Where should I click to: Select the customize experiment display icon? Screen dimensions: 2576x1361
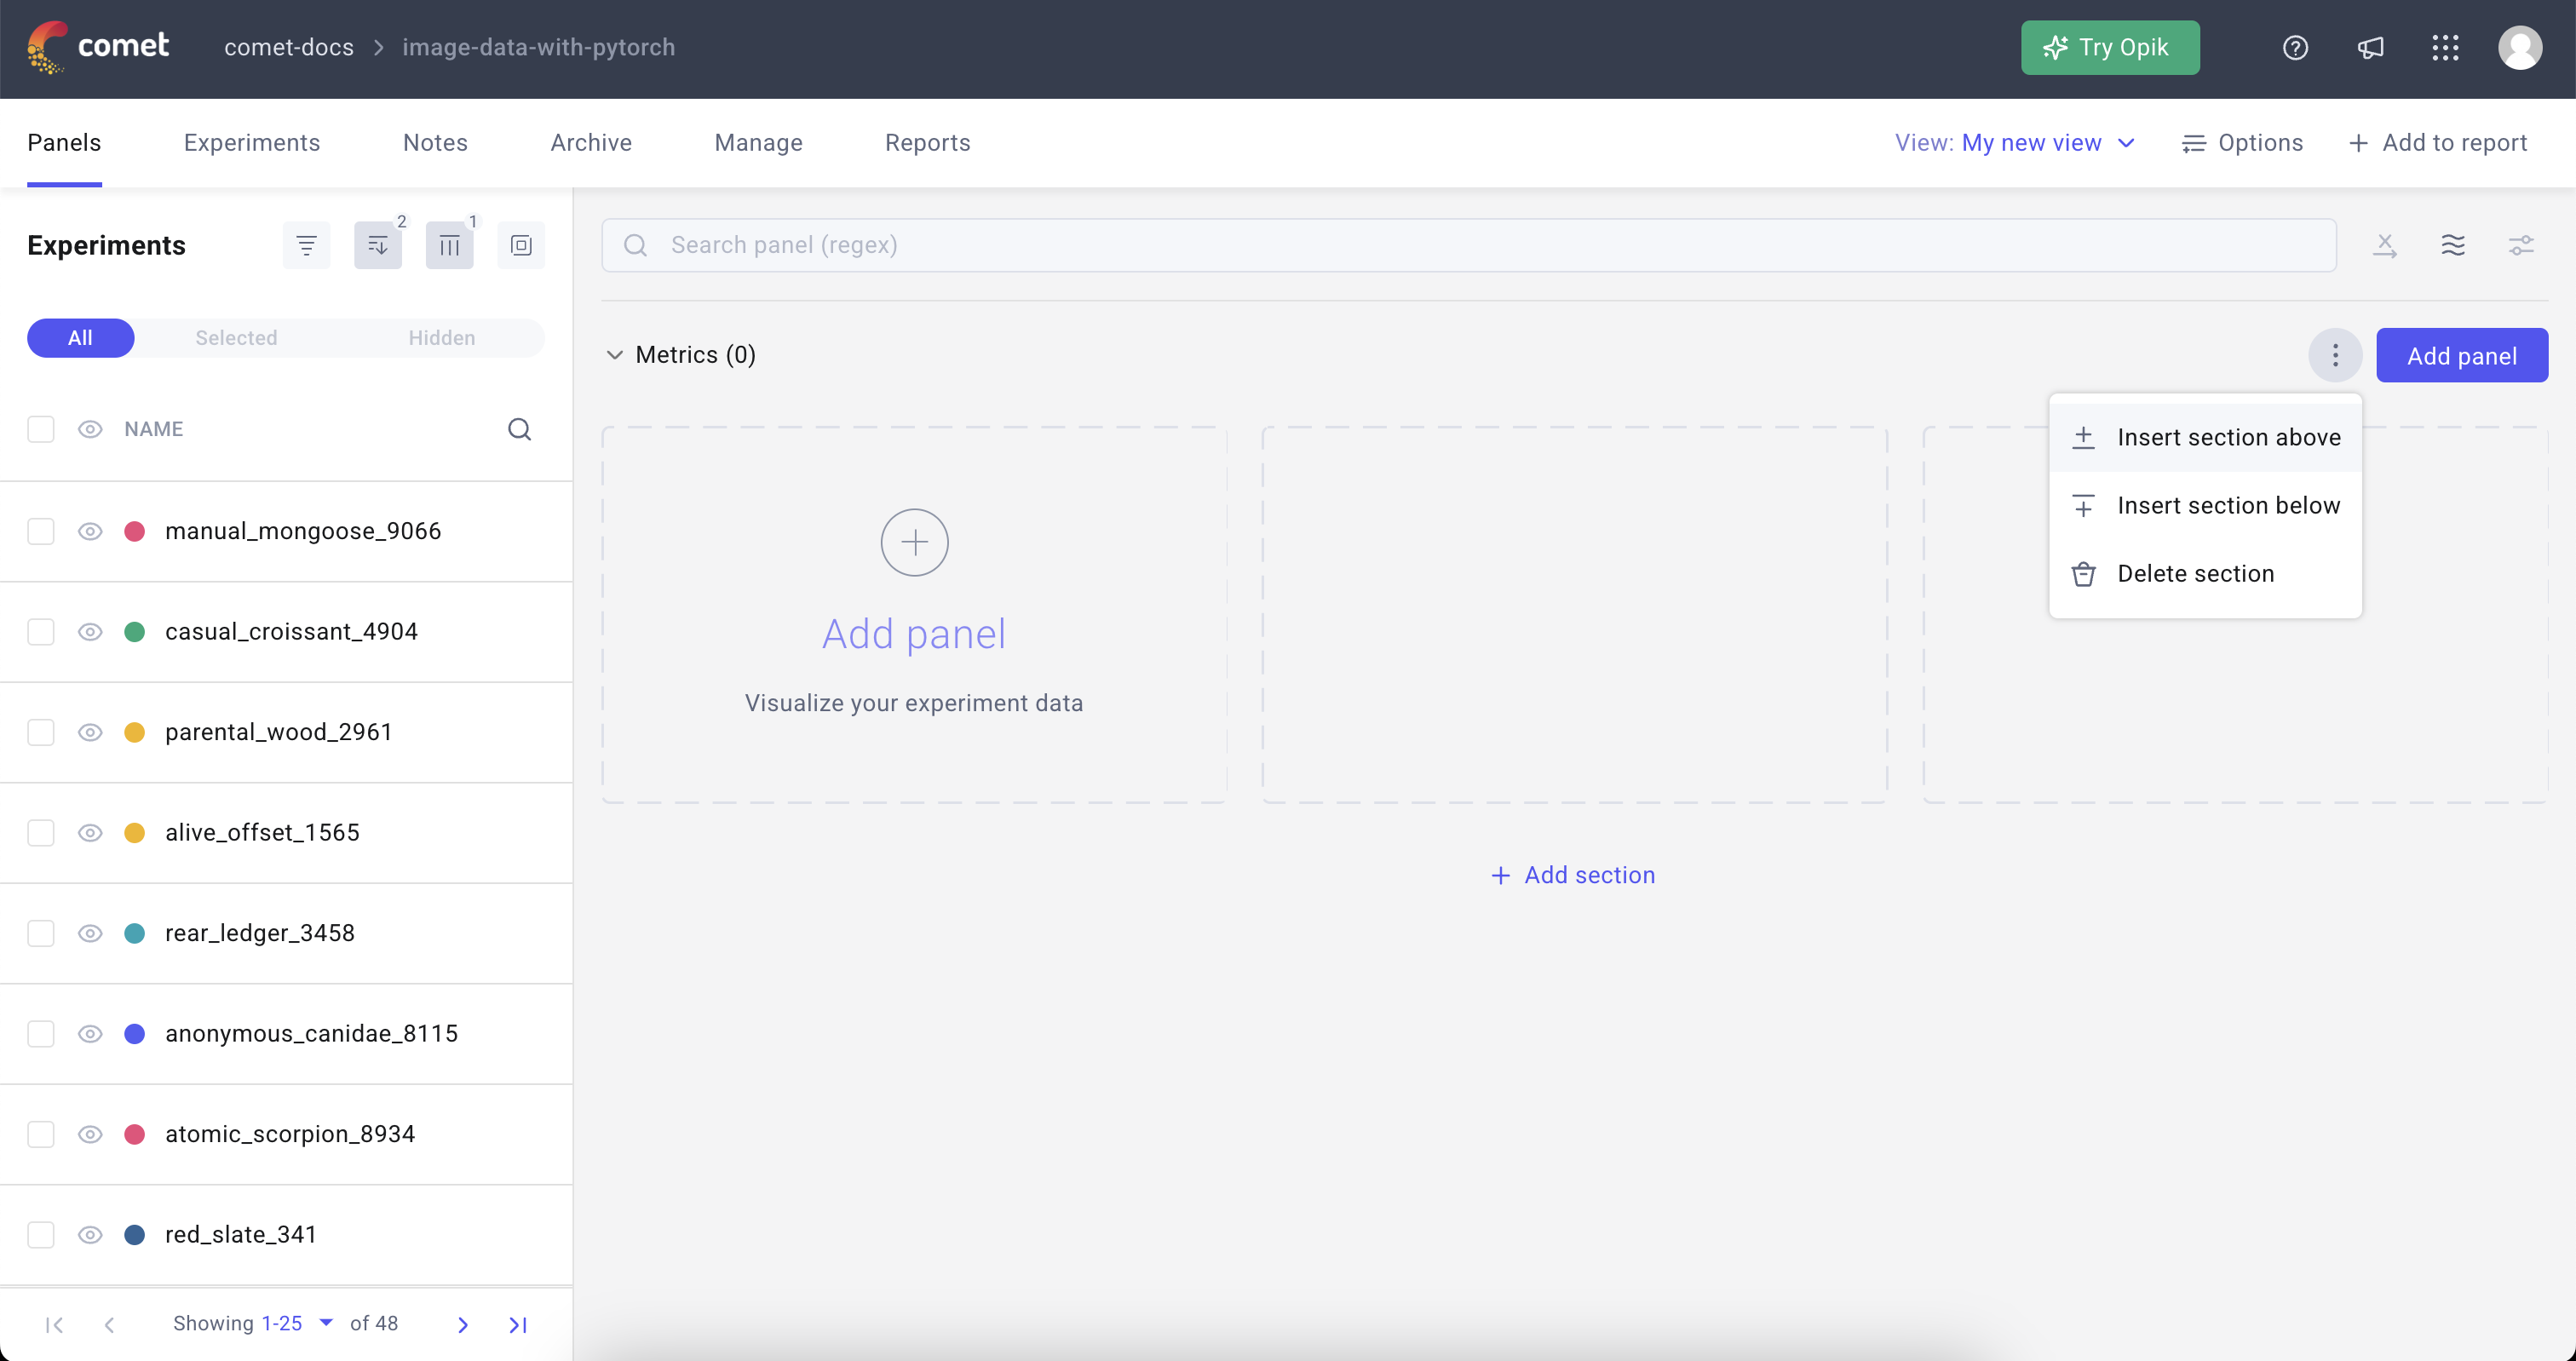521,245
